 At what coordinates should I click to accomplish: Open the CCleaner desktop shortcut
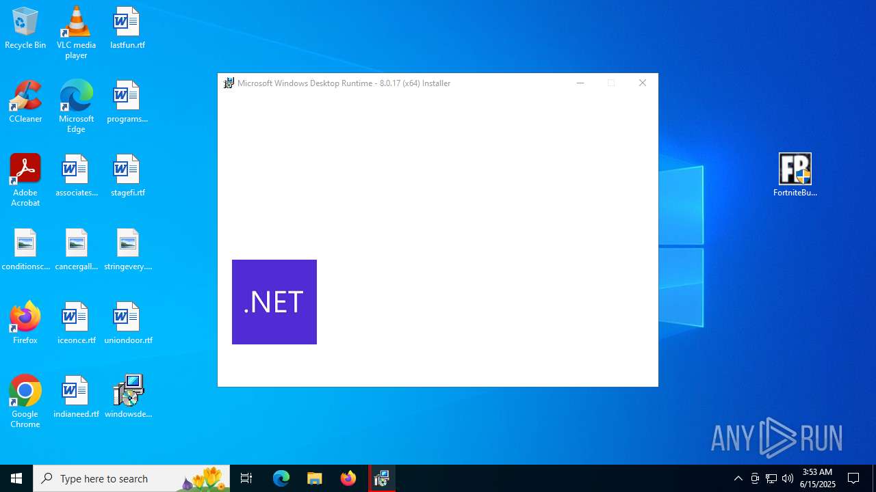pyautogui.click(x=25, y=102)
